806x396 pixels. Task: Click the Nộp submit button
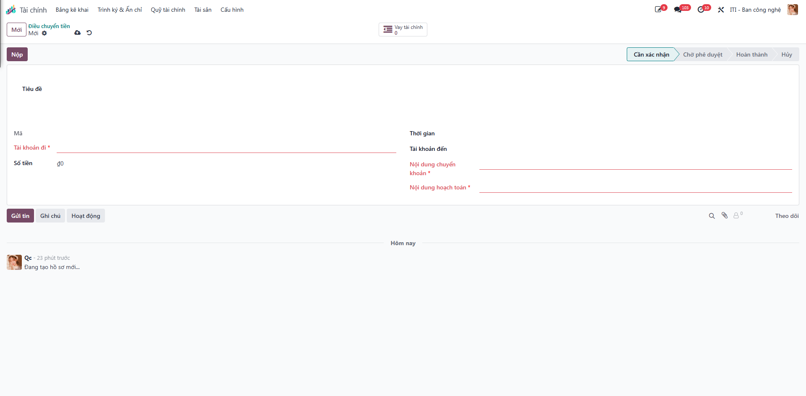tap(17, 54)
